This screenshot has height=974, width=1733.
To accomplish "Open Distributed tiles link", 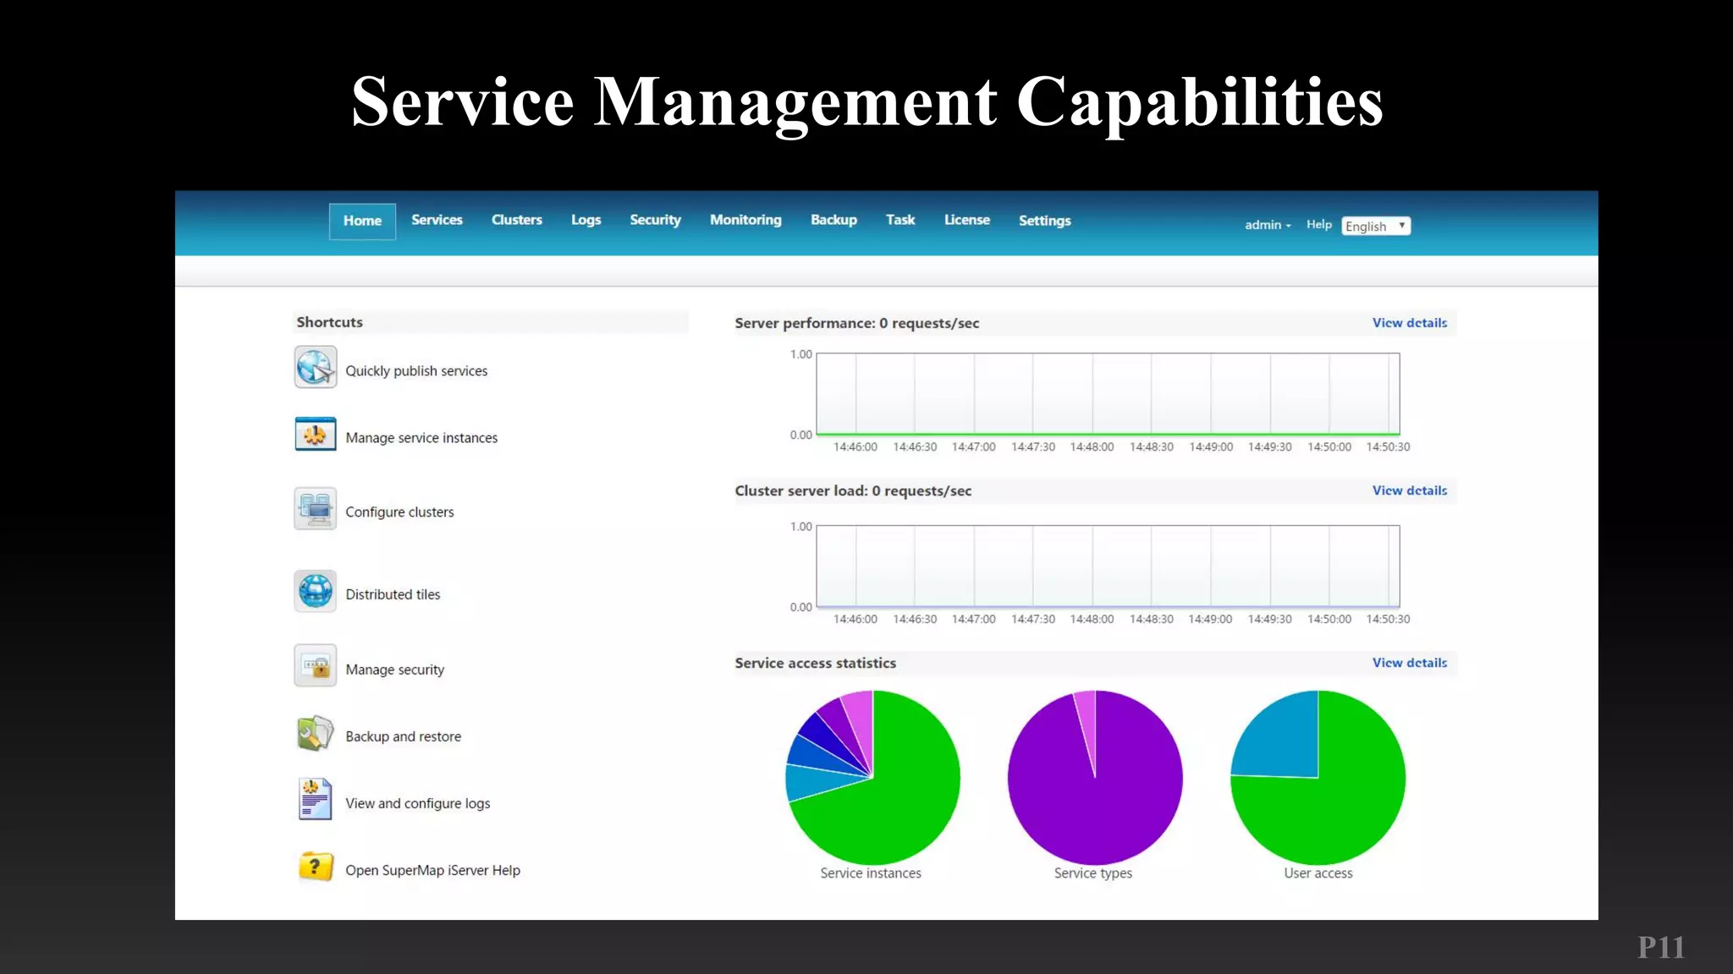I will coord(393,594).
